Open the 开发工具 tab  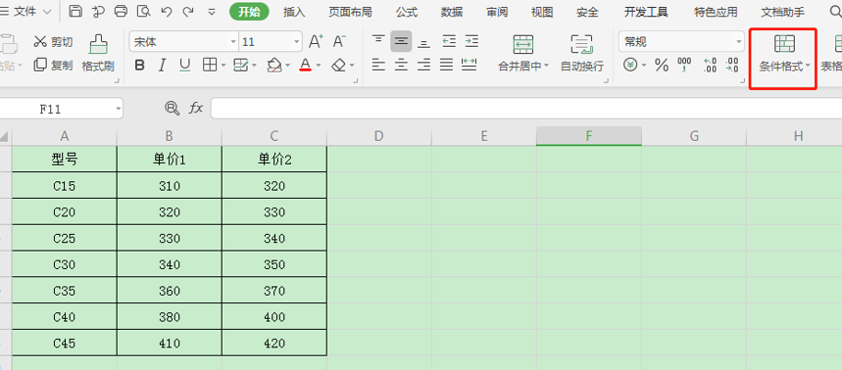click(646, 12)
